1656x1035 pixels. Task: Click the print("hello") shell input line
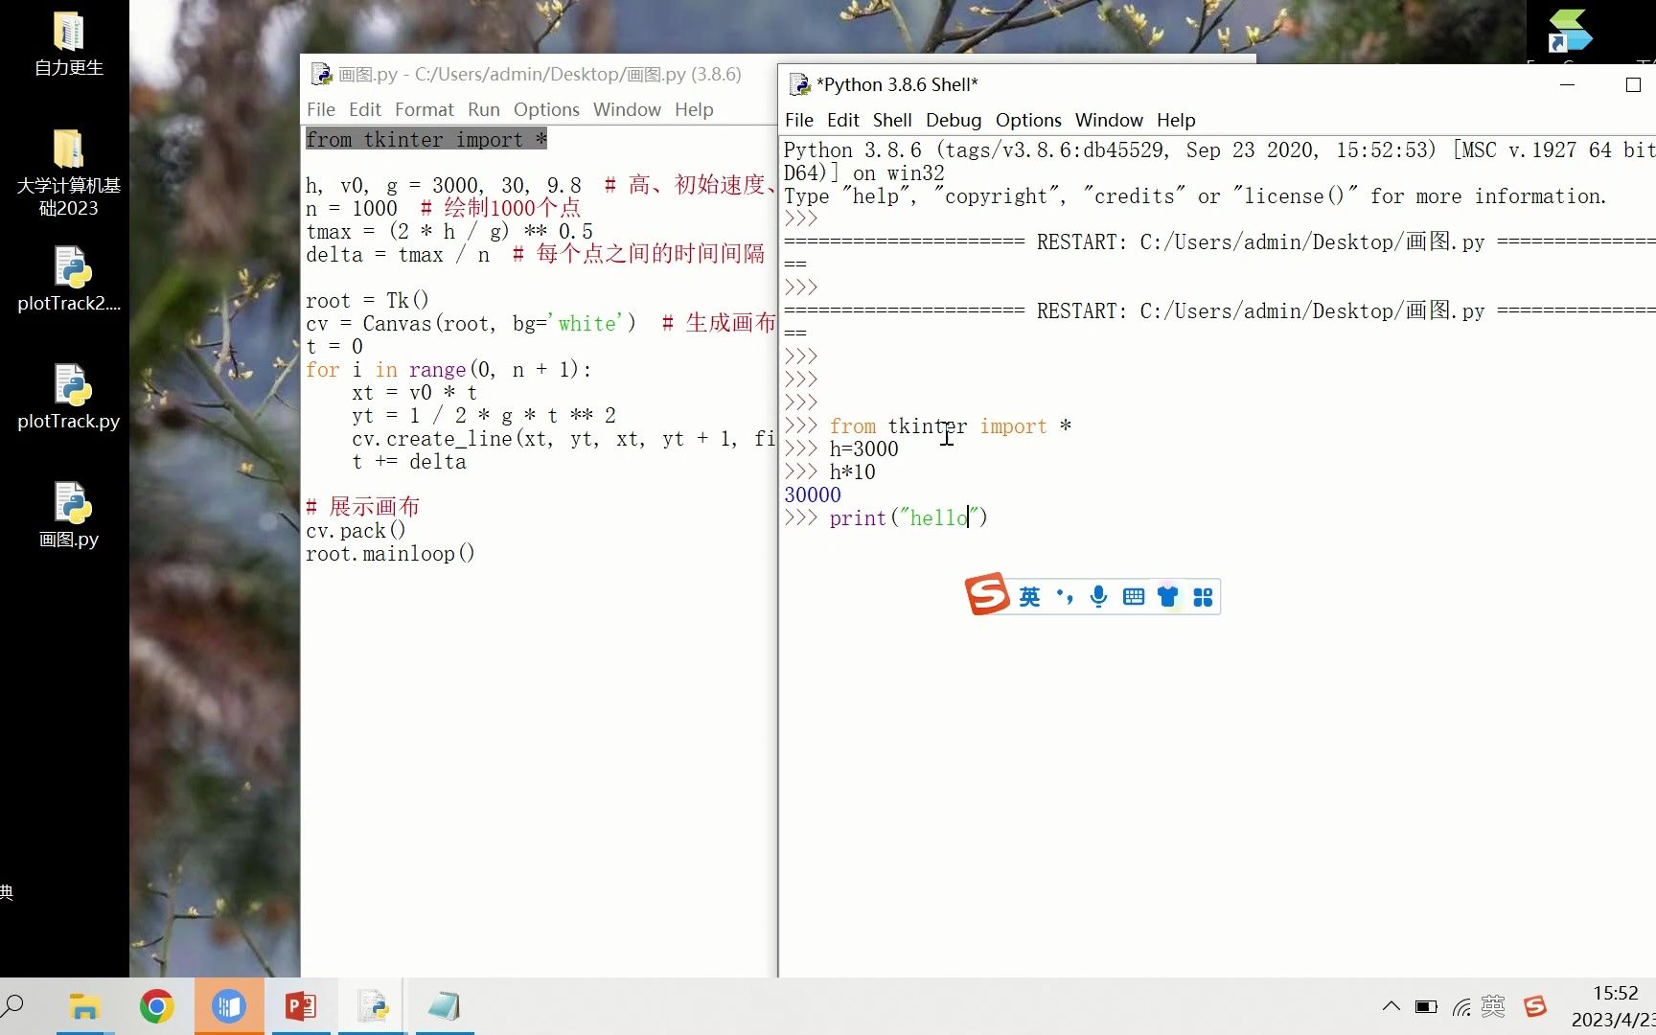pos(908,518)
